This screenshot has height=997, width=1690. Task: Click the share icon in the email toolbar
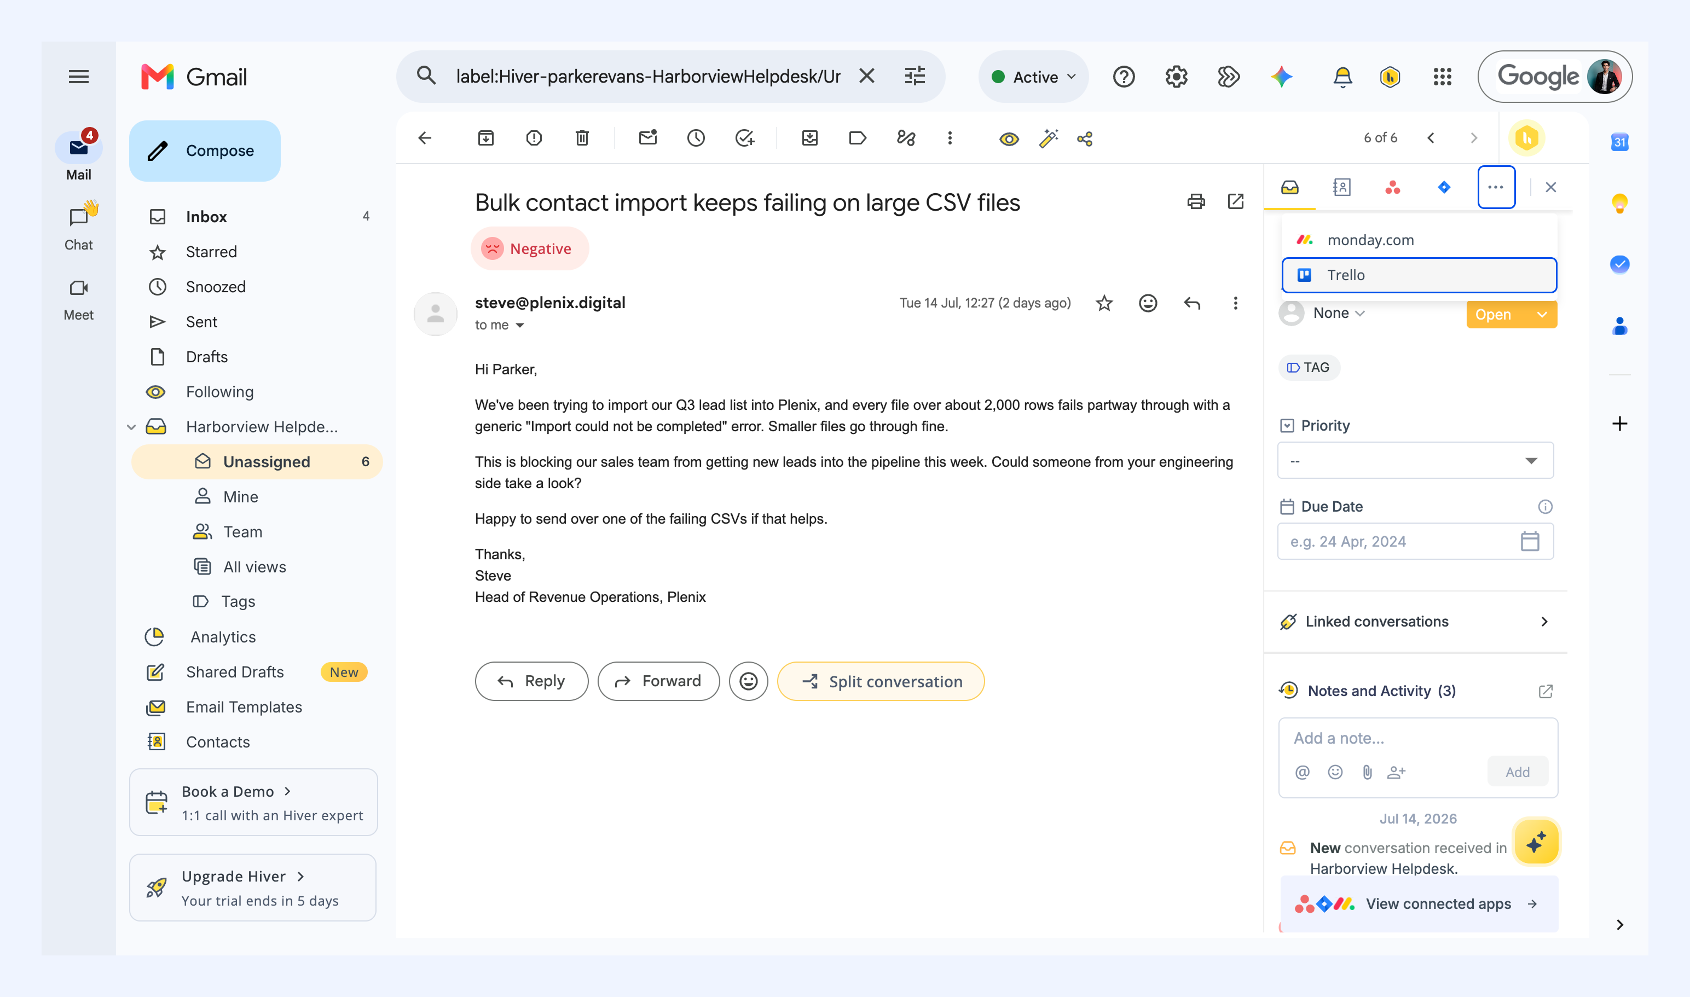click(x=1085, y=138)
